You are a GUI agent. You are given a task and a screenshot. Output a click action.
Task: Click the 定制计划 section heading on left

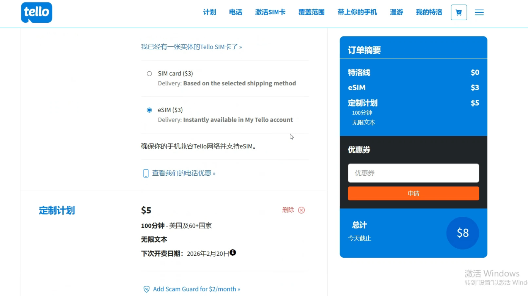pos(57,210)
